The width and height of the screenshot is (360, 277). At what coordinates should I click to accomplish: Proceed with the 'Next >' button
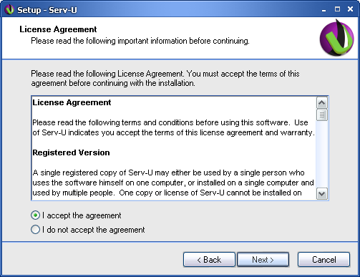(263, 260)
